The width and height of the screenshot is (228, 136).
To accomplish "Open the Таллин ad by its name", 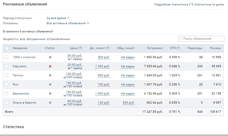I will [18, 75].
